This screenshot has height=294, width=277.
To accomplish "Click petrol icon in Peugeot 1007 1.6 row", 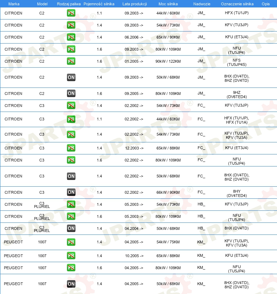I will [x=71, y=268].
